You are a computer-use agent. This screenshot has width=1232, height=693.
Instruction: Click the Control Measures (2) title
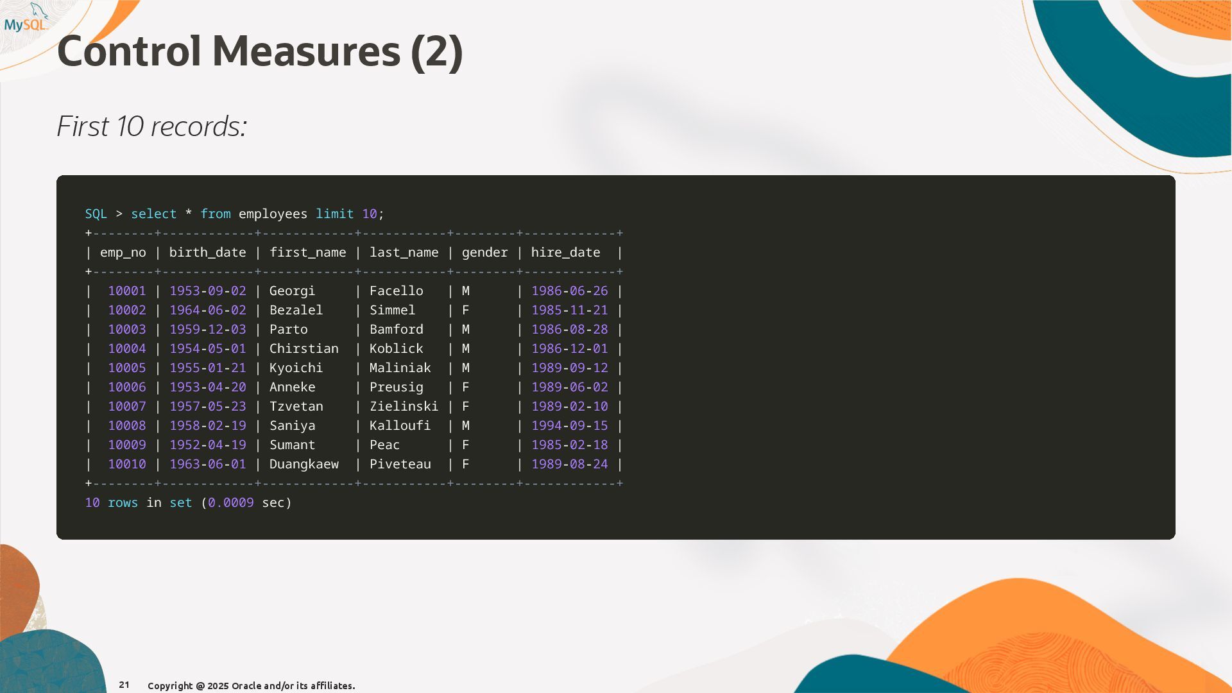coord(260,51)
